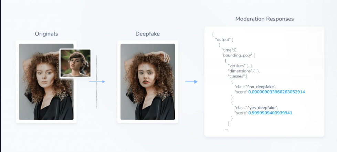The height and width of the screenshot is (152, 337).
Task: Expand the collapsed "dimensions":{...} entry
Action: click(244, 71)
